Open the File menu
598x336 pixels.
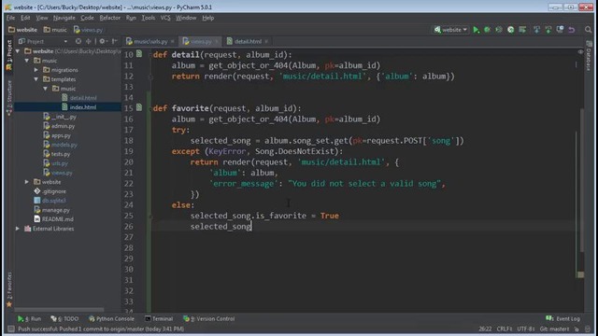tap(10, 18)
